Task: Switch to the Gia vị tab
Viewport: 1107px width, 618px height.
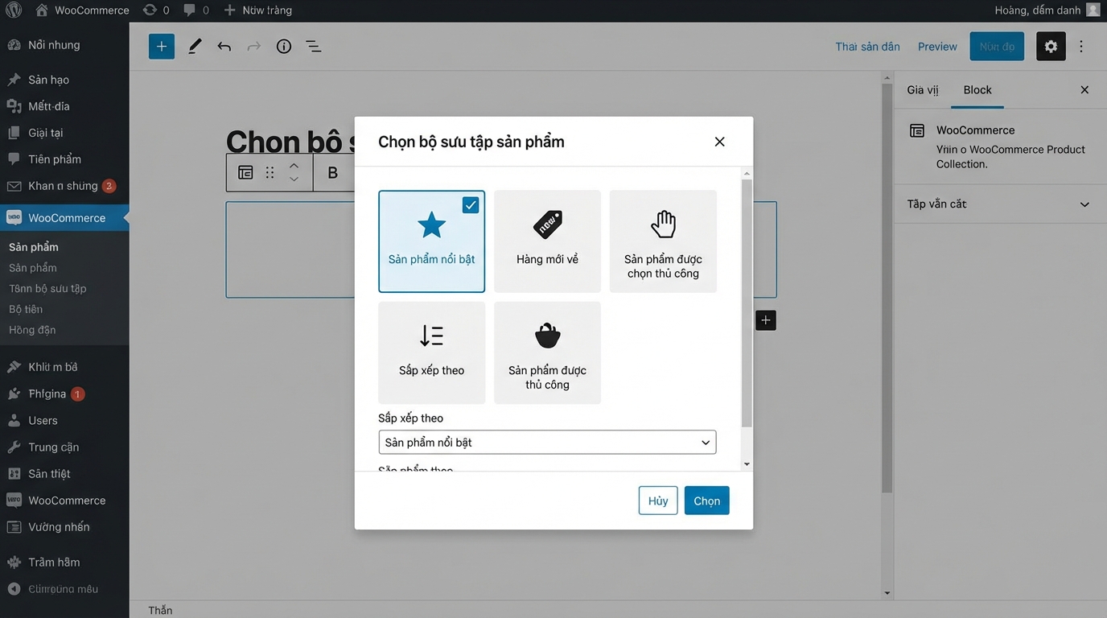Action: pyautogui.click(x=922, y=90)
